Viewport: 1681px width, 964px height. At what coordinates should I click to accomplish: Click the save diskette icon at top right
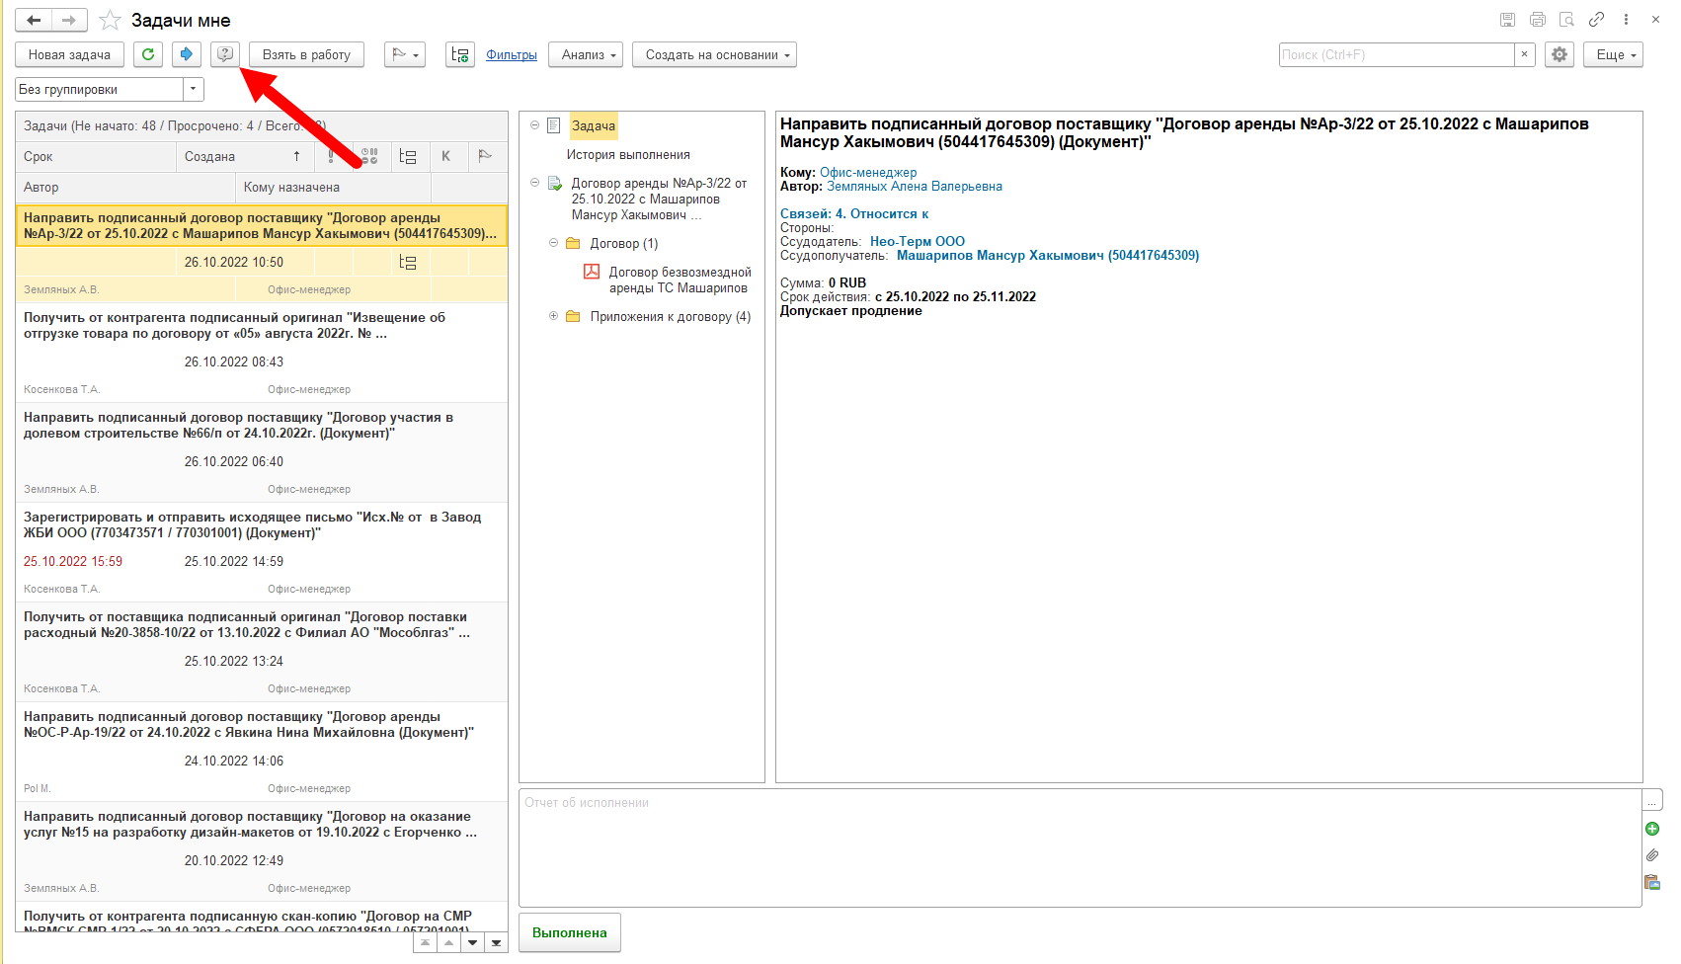point(1507,20)
